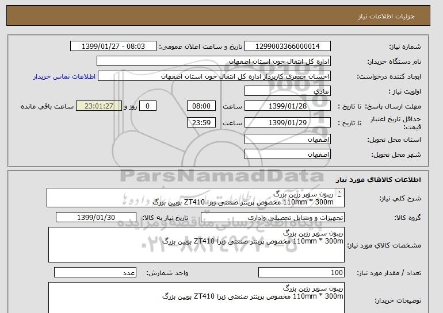Click remaining days field showing 0

(x=147, y=106)
